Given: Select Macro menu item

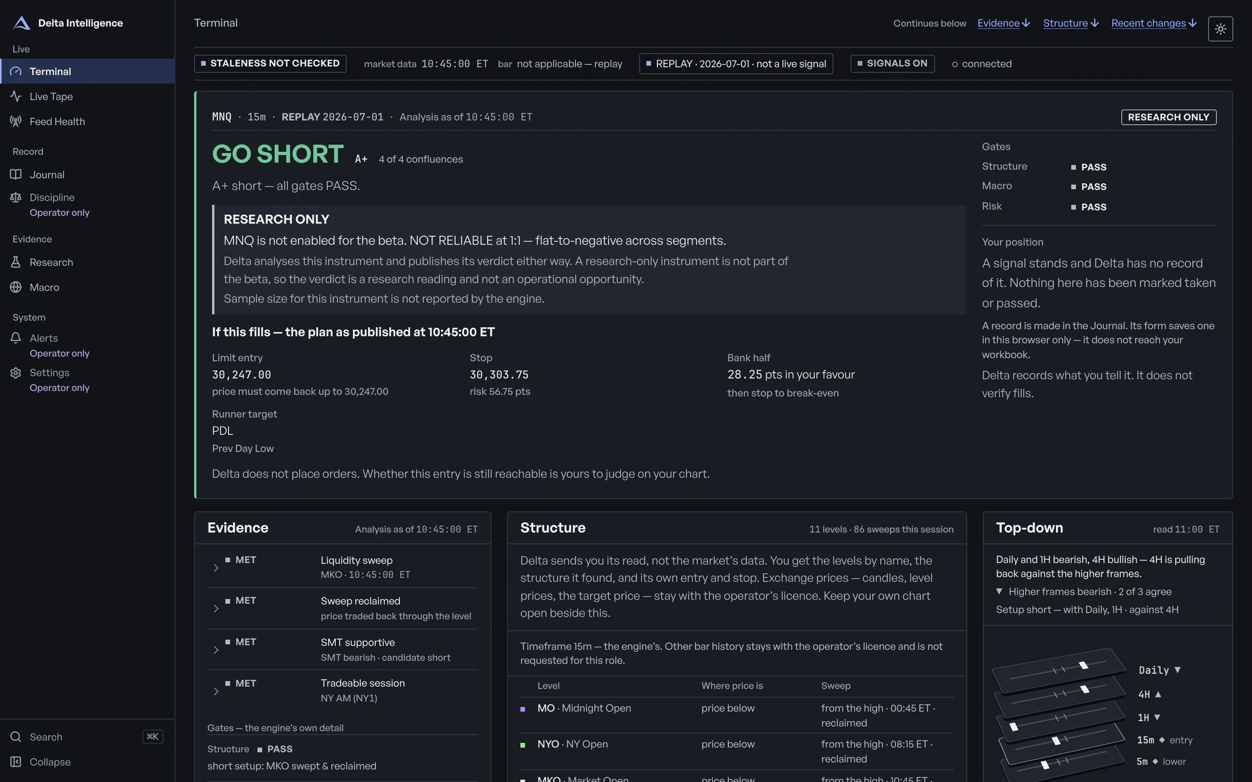Looking at the screenshot, I should 87,287.
